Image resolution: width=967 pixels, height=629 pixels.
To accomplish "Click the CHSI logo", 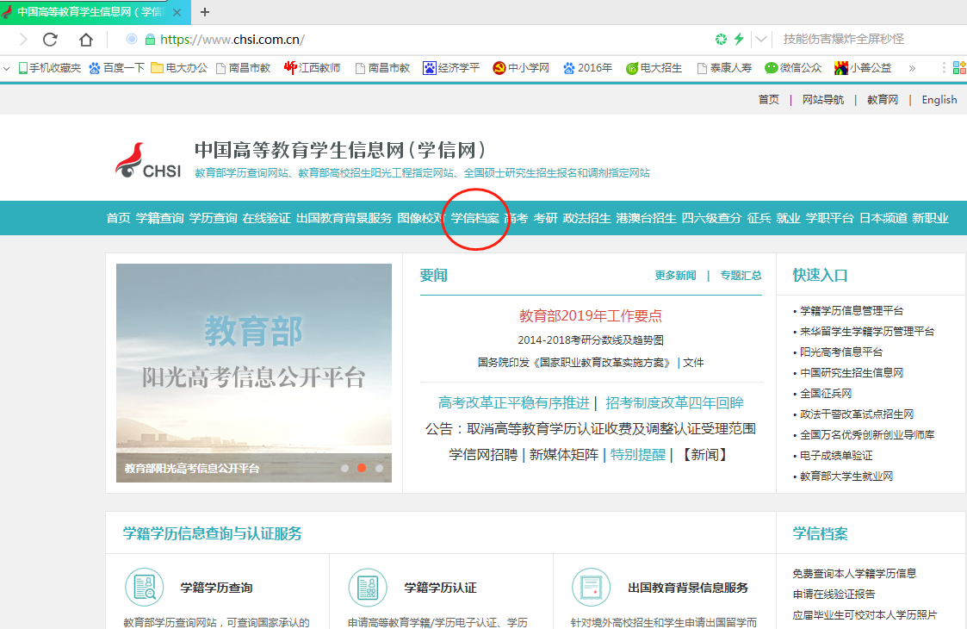I will pyautogui.click(x=148, y=161).
